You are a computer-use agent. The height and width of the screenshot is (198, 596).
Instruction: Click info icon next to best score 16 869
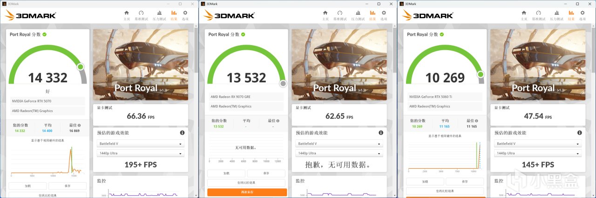(79, 125)
